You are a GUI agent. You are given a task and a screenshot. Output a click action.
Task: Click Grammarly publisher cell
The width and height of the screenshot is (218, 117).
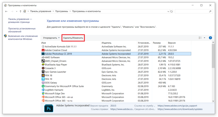point(107,86)
